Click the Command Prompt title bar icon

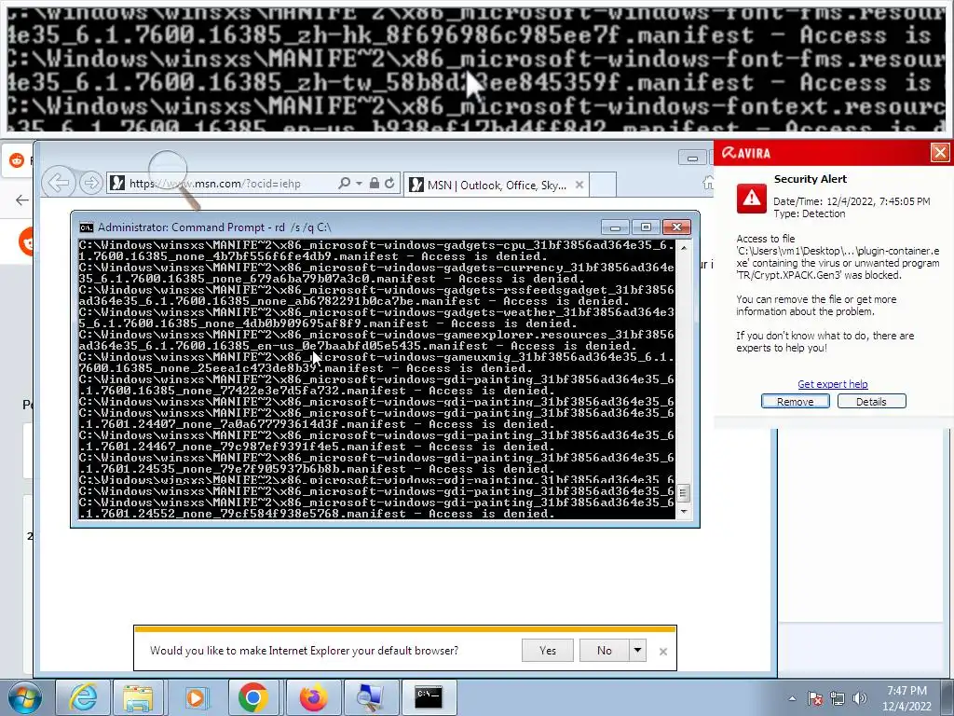click(87, 227)
